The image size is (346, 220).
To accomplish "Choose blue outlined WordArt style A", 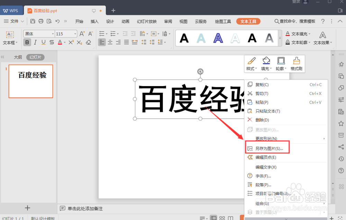I will click(x=218, y=38).
